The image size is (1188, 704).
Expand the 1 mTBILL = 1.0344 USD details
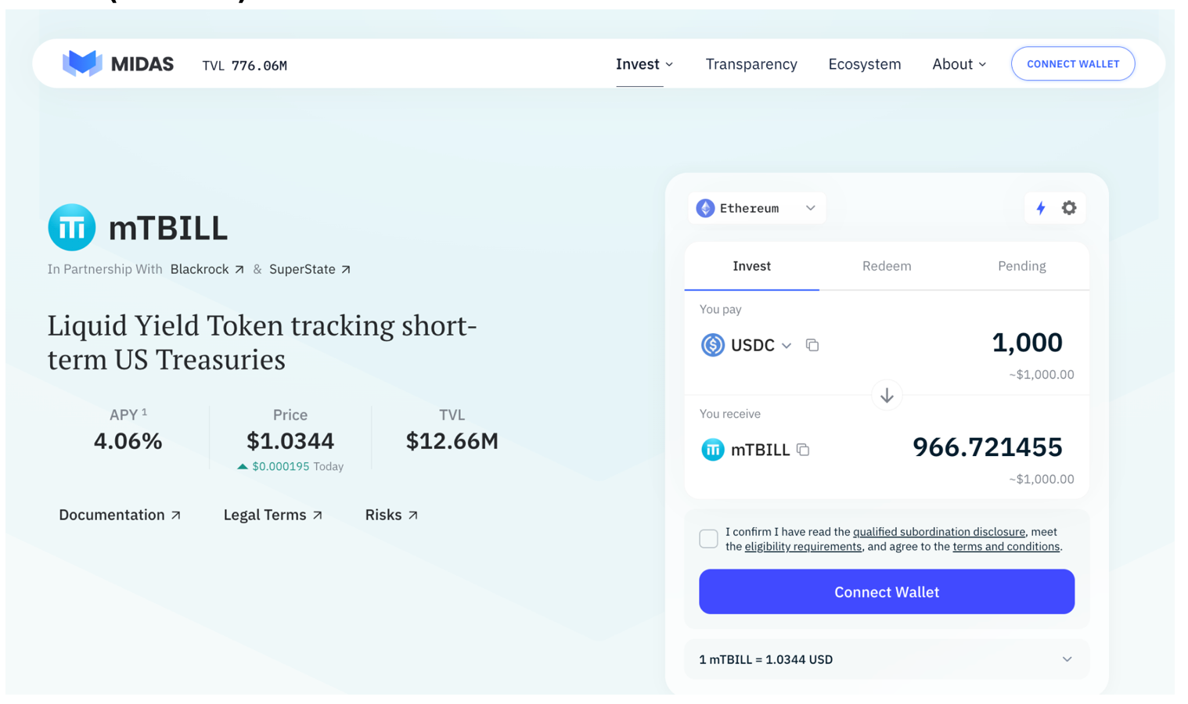(x=1067, y=659)
